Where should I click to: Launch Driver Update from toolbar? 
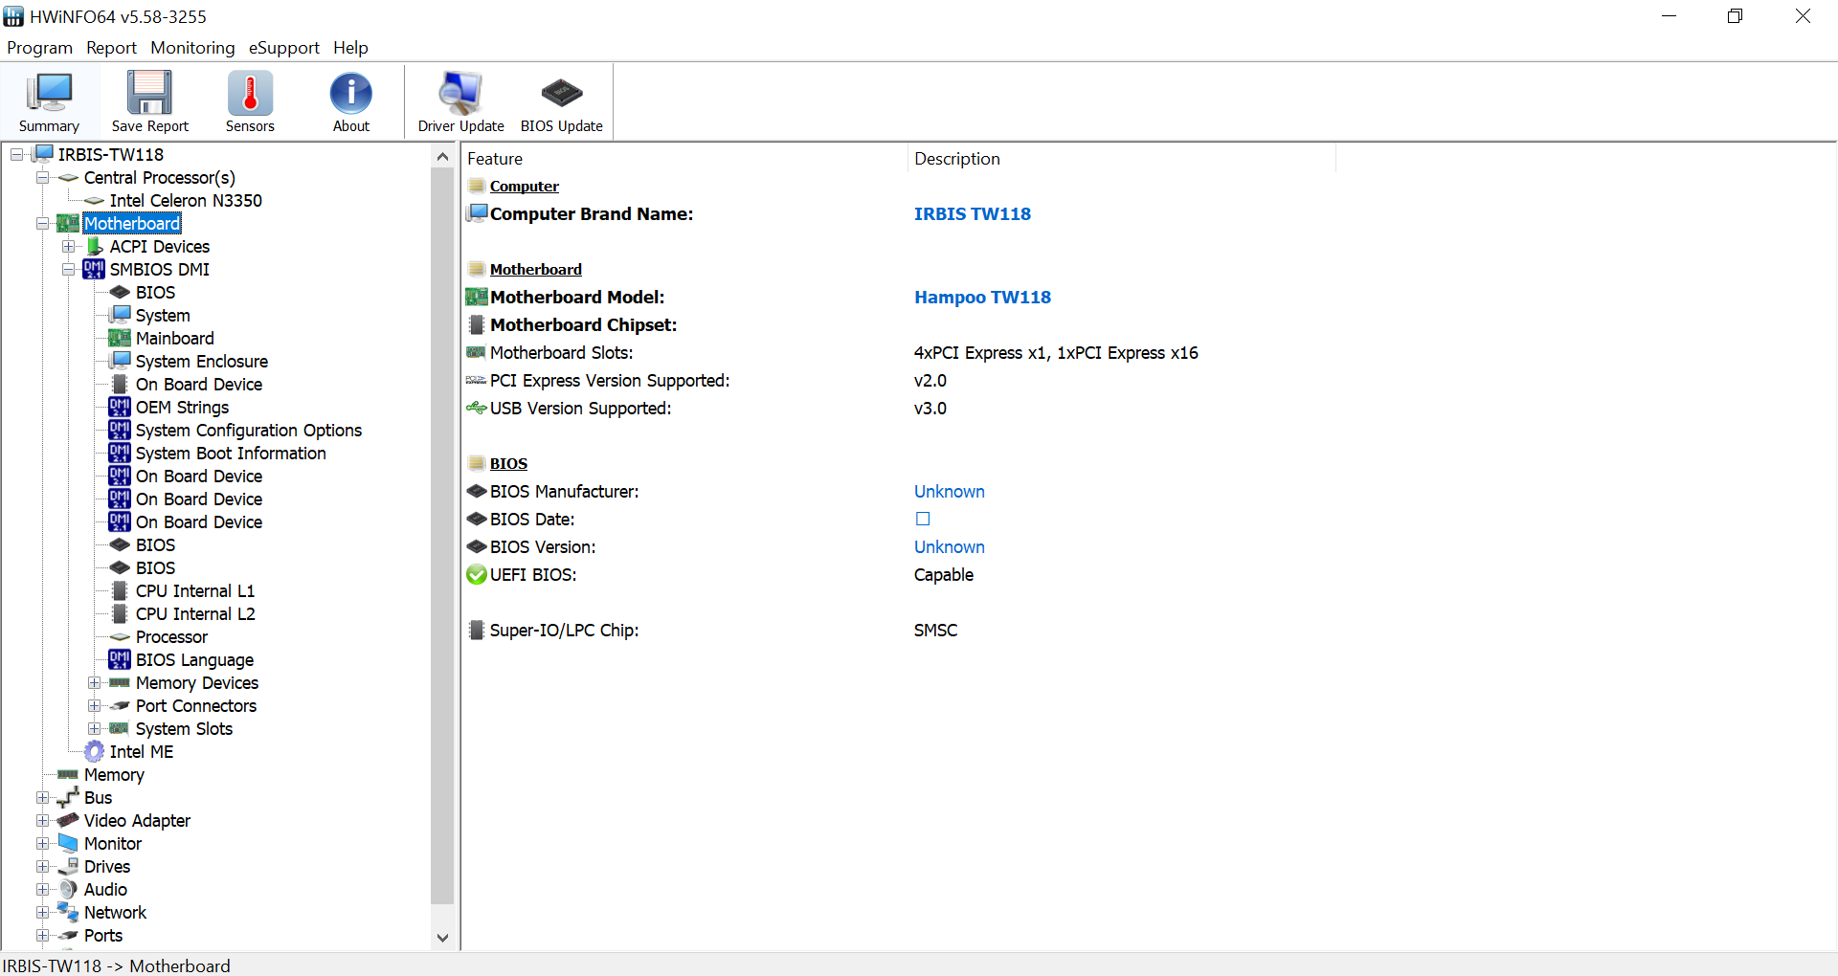coord(460,101)
